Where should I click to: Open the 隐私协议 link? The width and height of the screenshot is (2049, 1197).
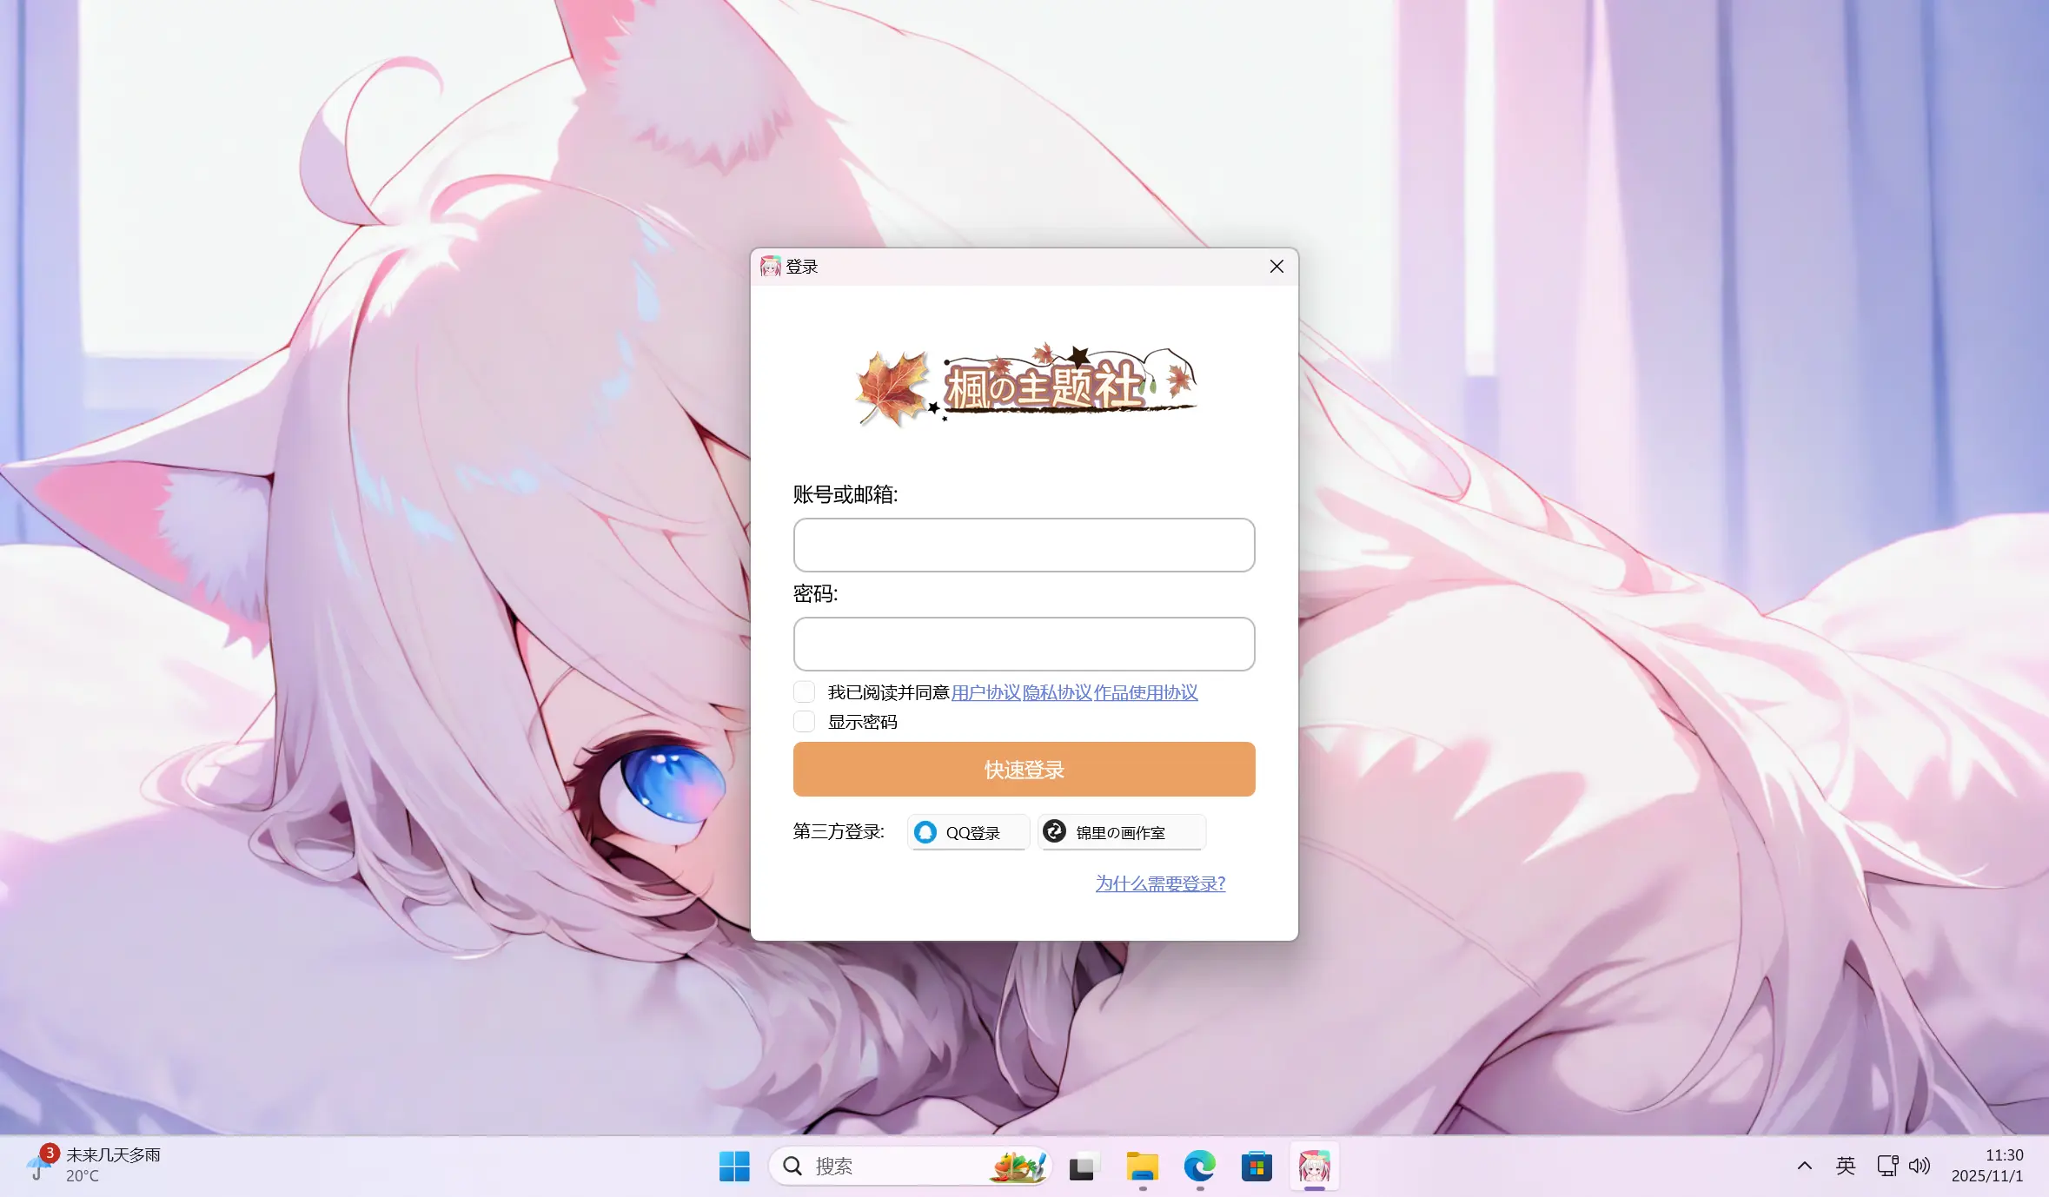[1057, 692]
